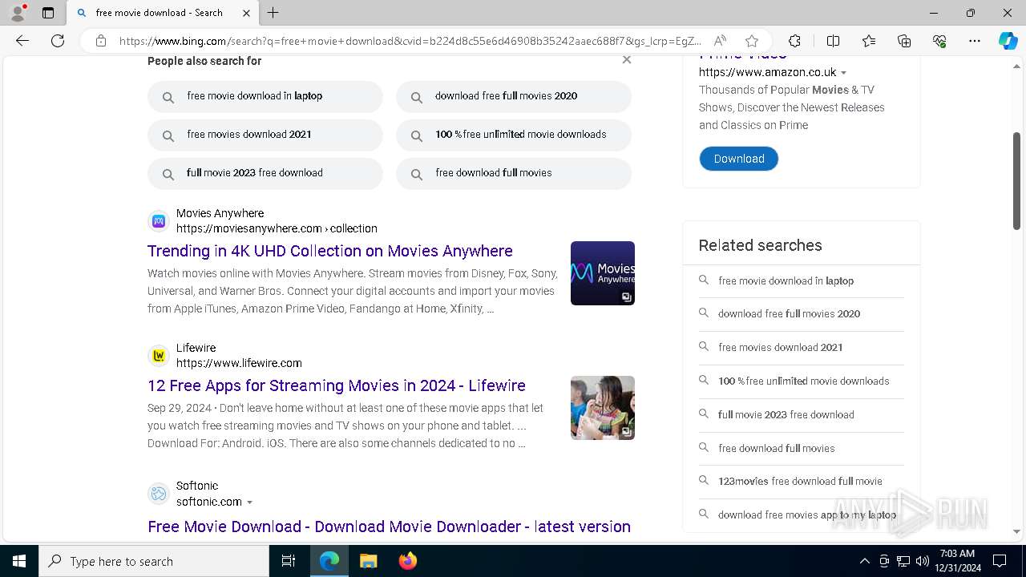
Task: Select related search 123movies free download full movie
Action: 802,482
